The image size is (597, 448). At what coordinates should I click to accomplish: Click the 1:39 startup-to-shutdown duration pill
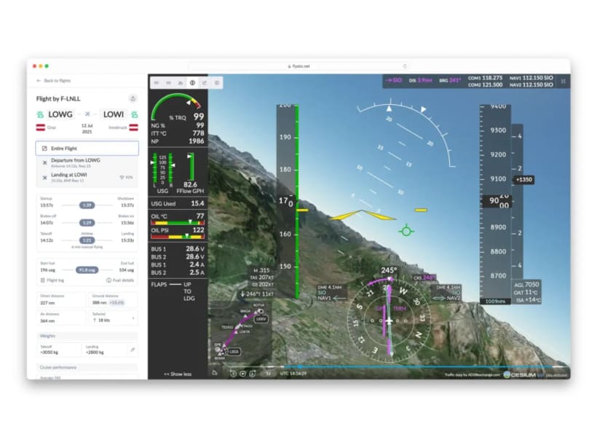pyautogui.click(x=87, y=205)
